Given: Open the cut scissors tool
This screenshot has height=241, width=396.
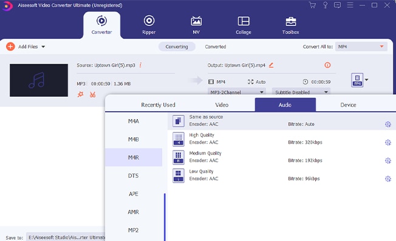Looking at the screenshot, I should tap(93, 94).
